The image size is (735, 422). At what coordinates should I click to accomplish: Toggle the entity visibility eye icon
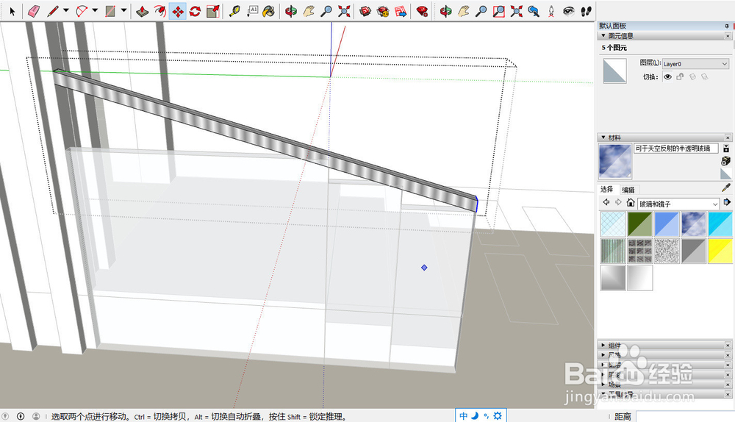[x=667, y=77]
